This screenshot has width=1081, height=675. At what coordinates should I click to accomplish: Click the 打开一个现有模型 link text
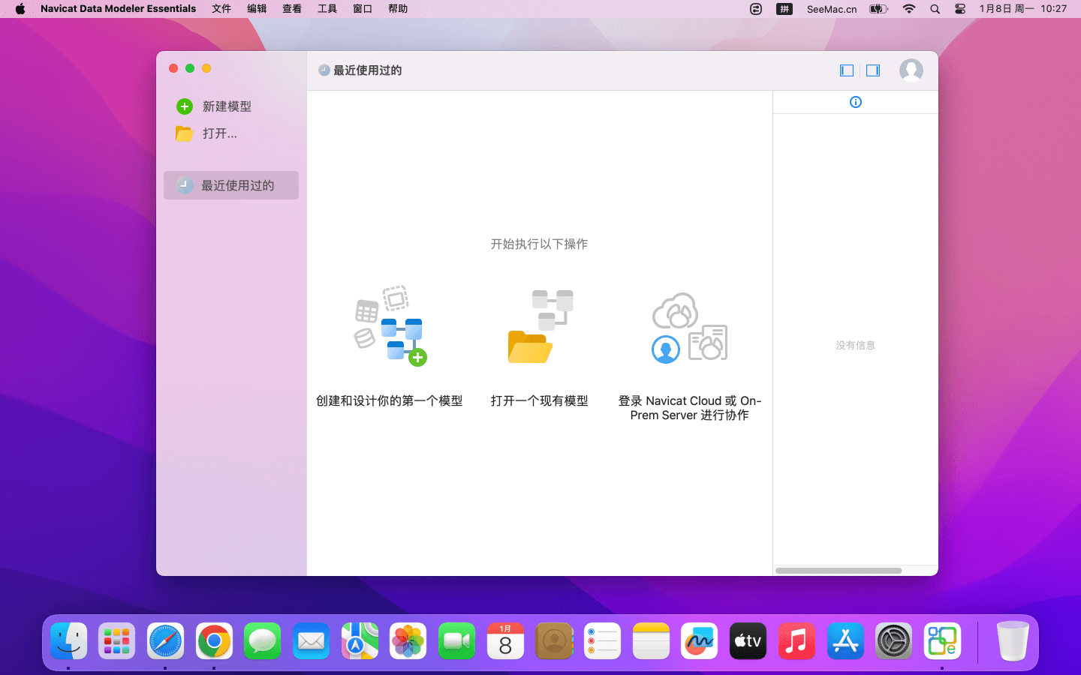click(540, 401)
